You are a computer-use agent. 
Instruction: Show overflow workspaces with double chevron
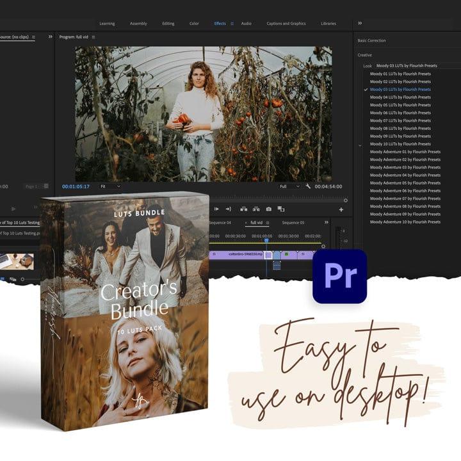pyautogui.click(x=360, y=23)
